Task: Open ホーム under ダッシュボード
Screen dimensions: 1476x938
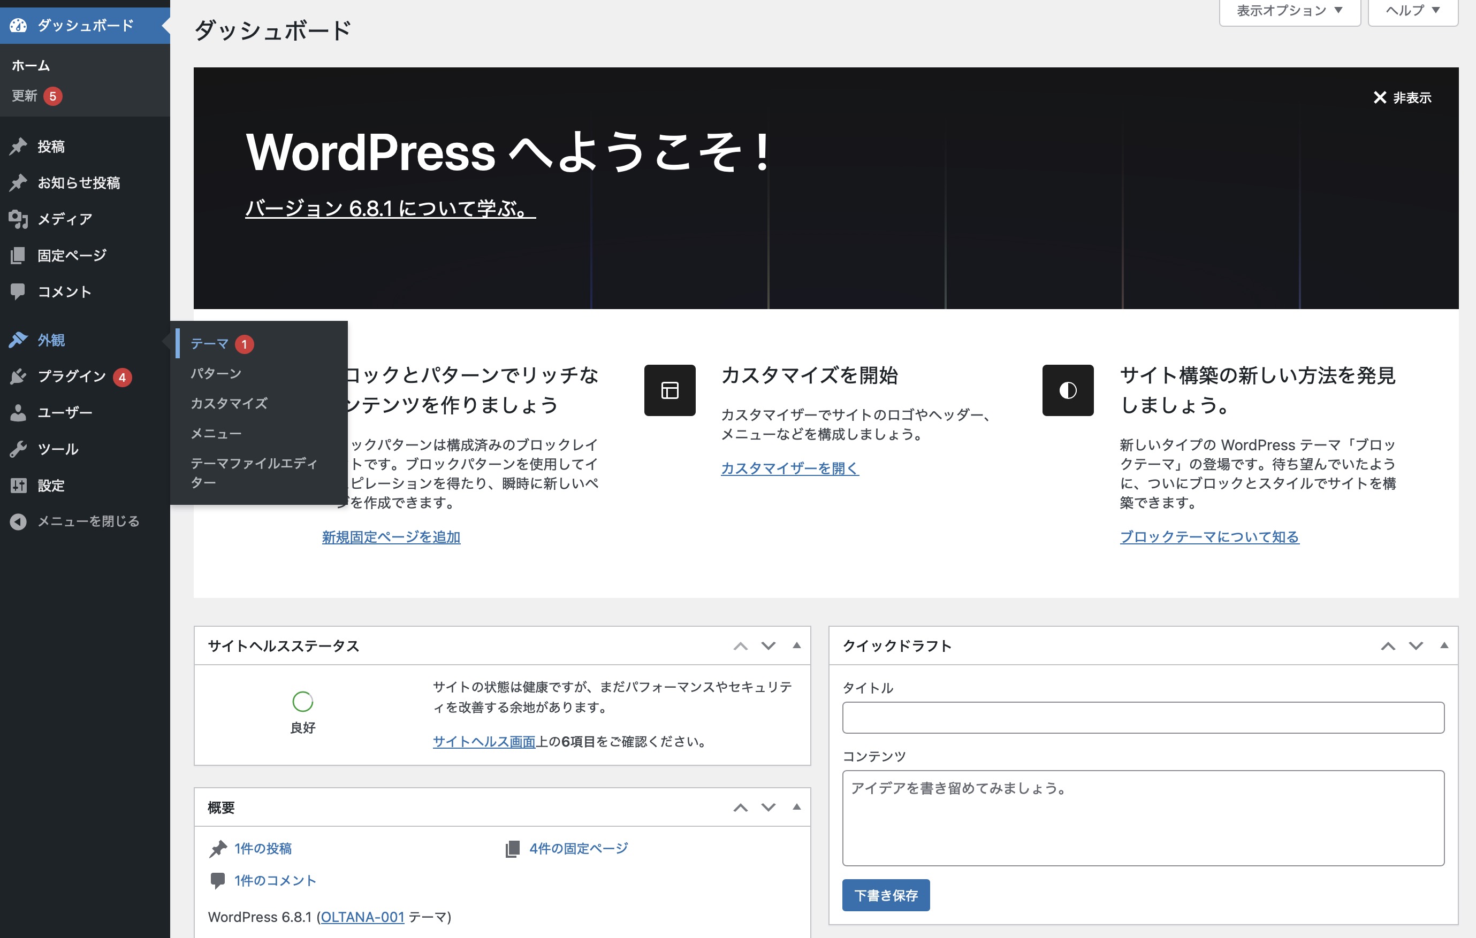Action: (x=31, y=66)
